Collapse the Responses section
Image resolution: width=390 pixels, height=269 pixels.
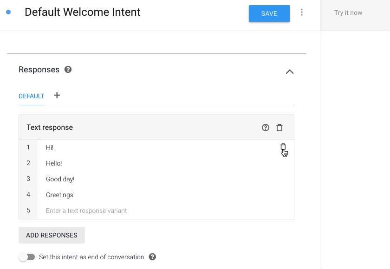coord(290,71)
